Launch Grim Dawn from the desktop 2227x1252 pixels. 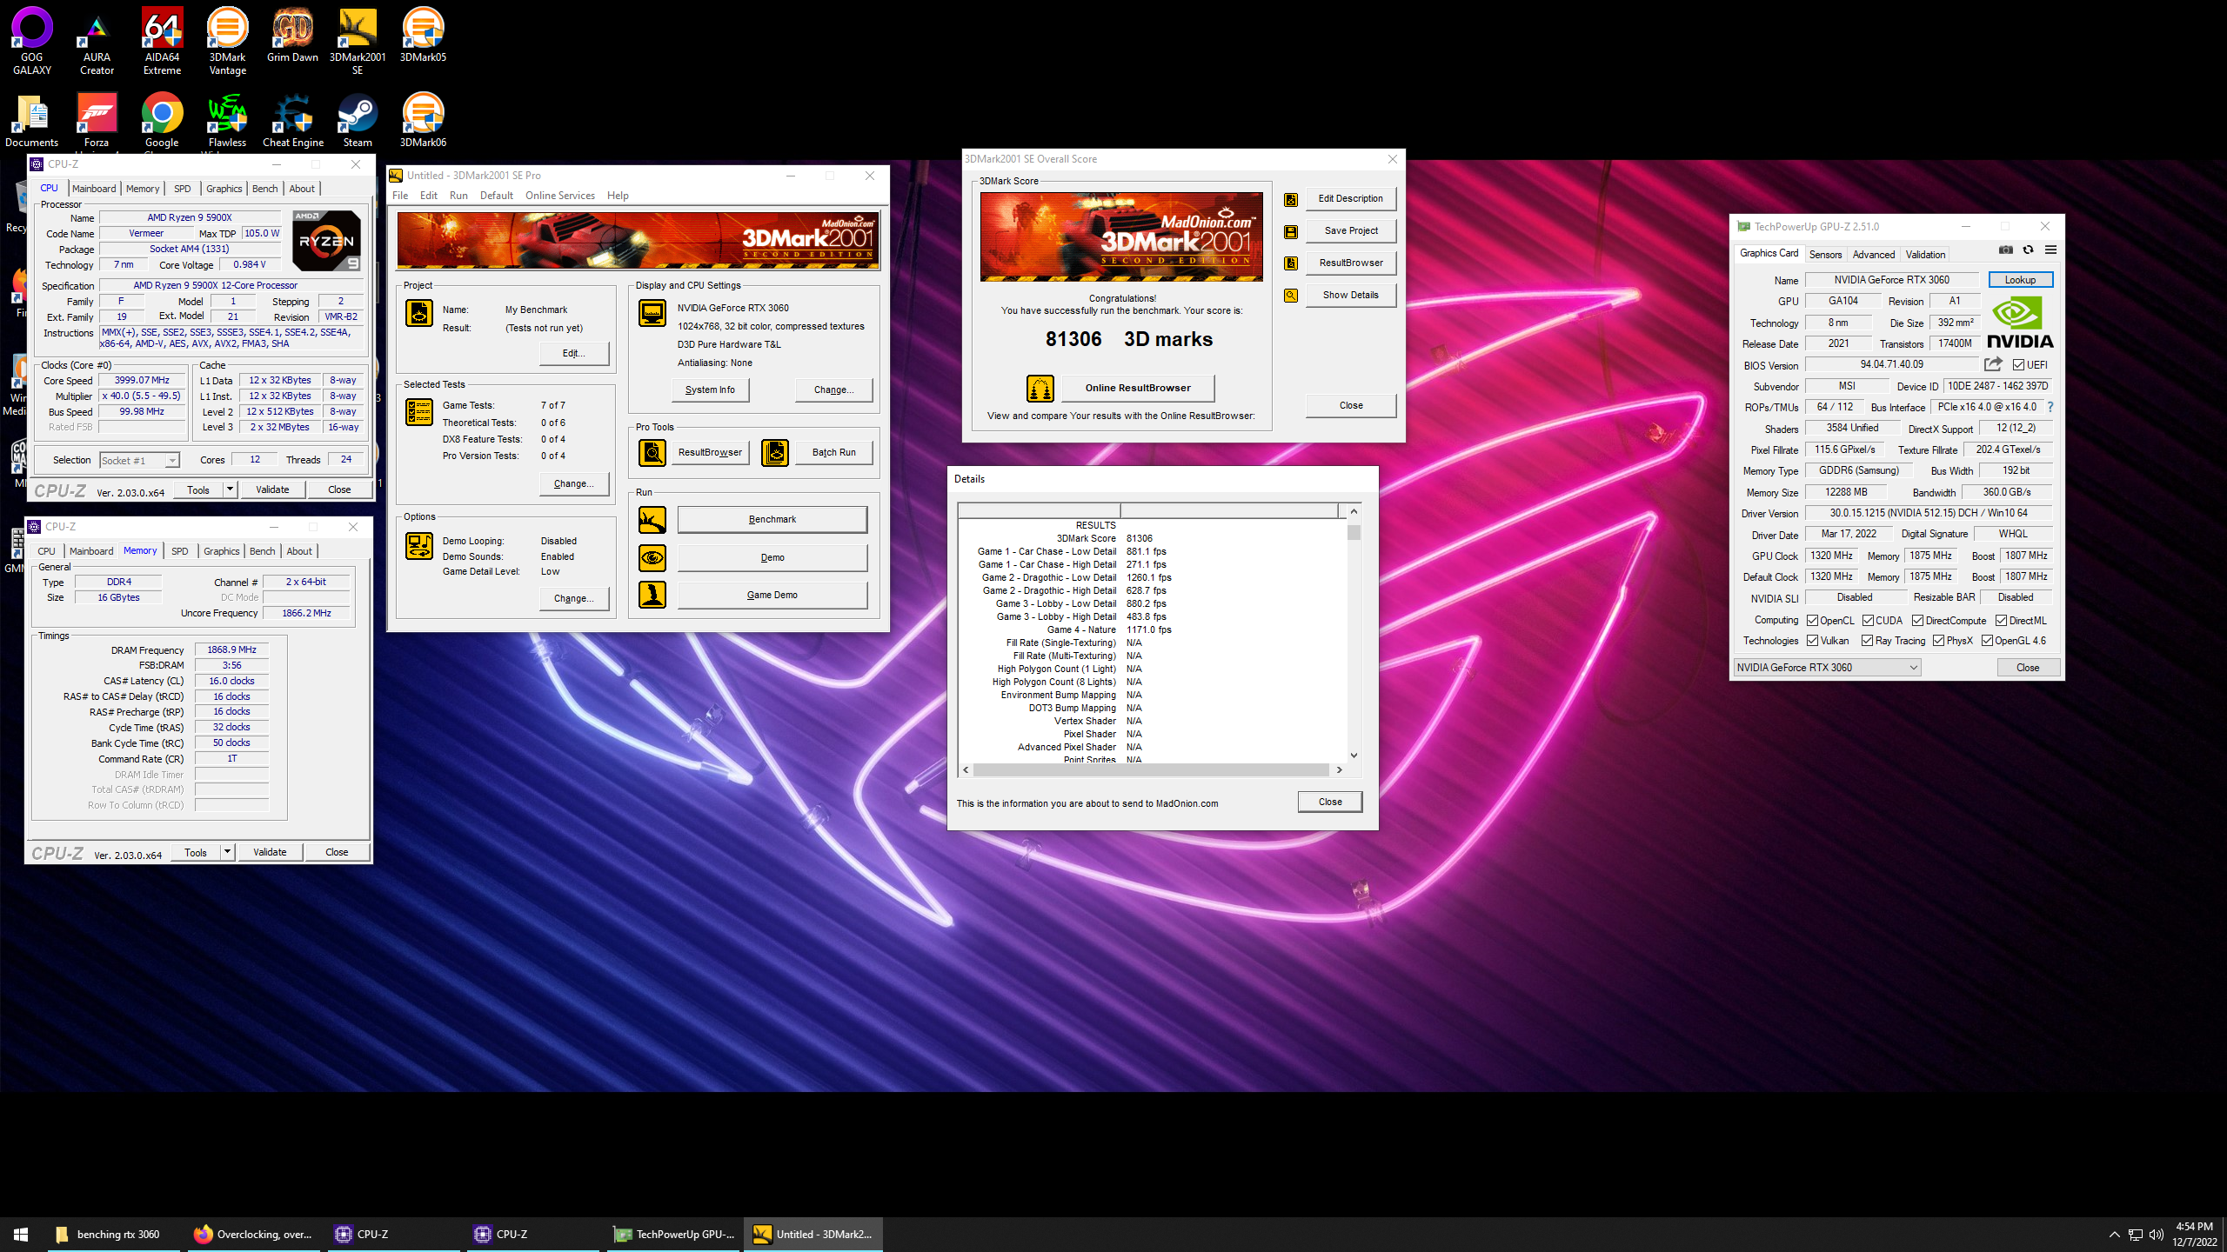pyautogui.click(x=292, y=35)
